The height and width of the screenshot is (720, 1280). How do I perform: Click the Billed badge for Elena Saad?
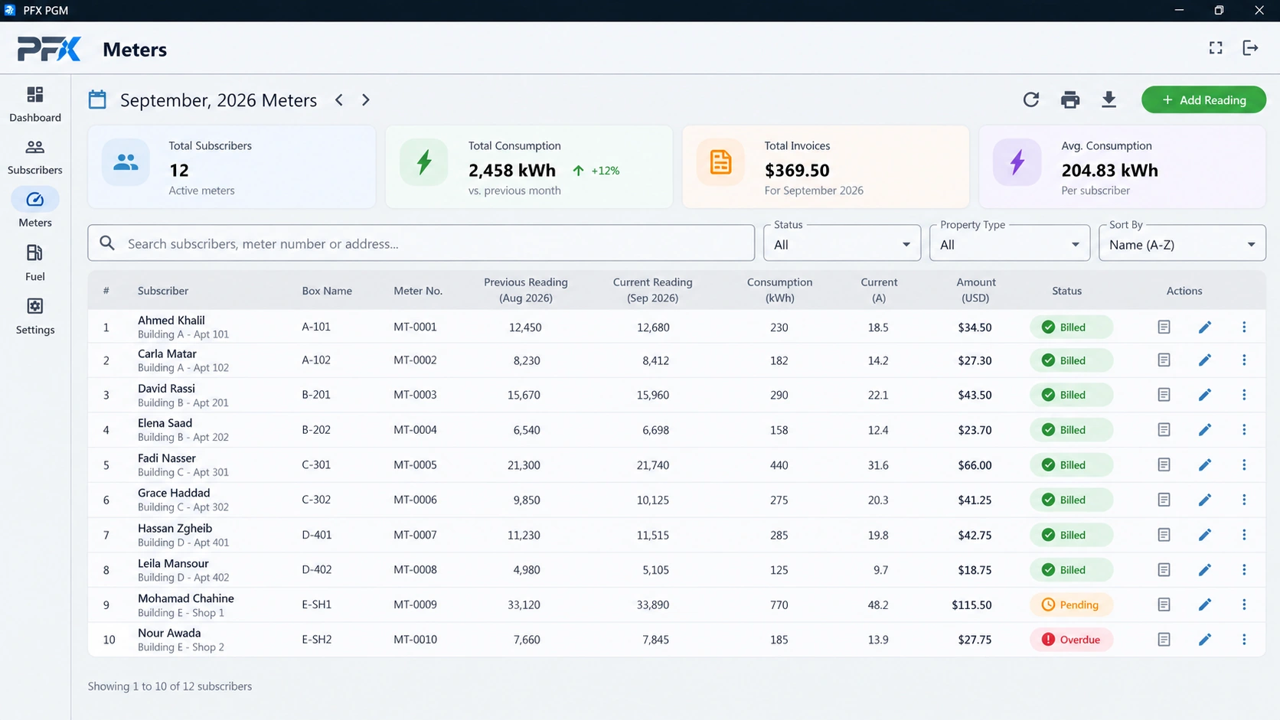[1071, 430]
